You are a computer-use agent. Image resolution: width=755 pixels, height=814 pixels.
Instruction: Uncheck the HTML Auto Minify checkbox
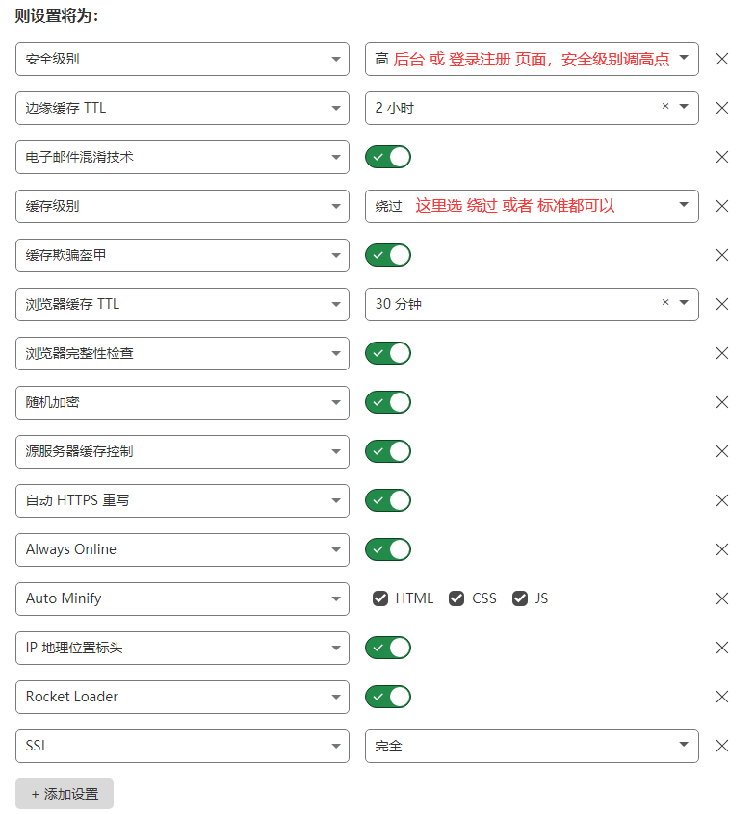[380, 598]
